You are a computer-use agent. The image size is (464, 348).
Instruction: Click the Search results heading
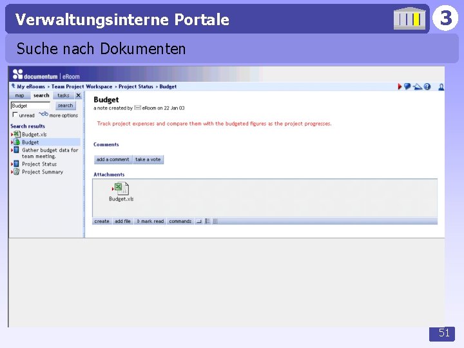[28, 126]
